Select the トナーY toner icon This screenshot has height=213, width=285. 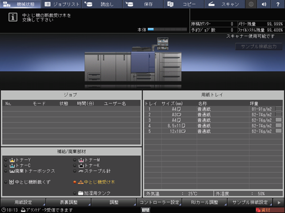pyautogui.click(x=12, y=160)
